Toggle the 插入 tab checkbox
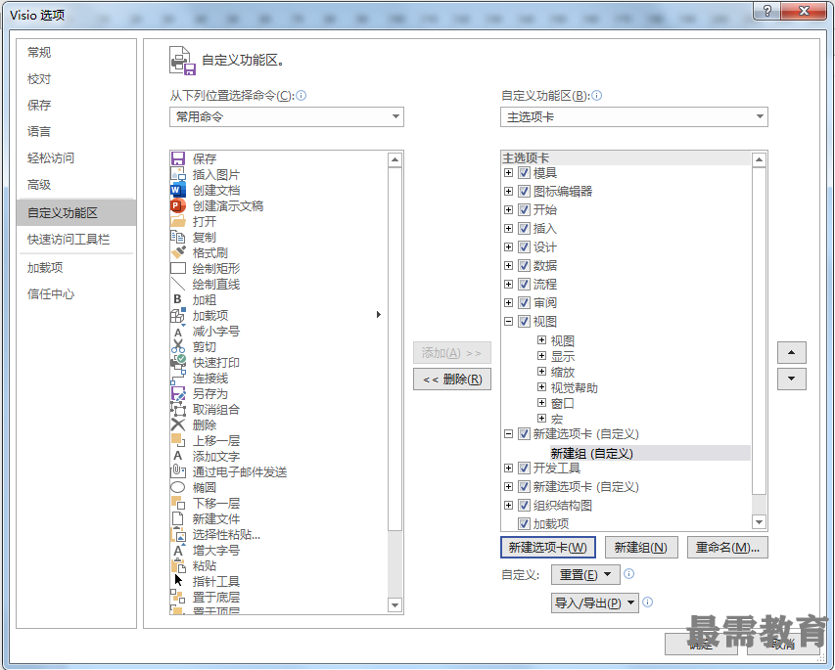Viewport: 835px width, 670px height. click(x=524, y=228)
